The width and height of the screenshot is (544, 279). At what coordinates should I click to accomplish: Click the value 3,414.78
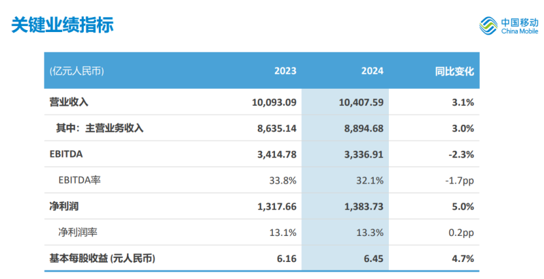pyautogui.click(x=277, y=154)
